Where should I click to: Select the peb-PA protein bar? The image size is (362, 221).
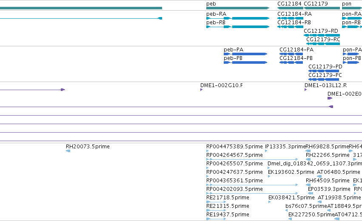[245, 54]
